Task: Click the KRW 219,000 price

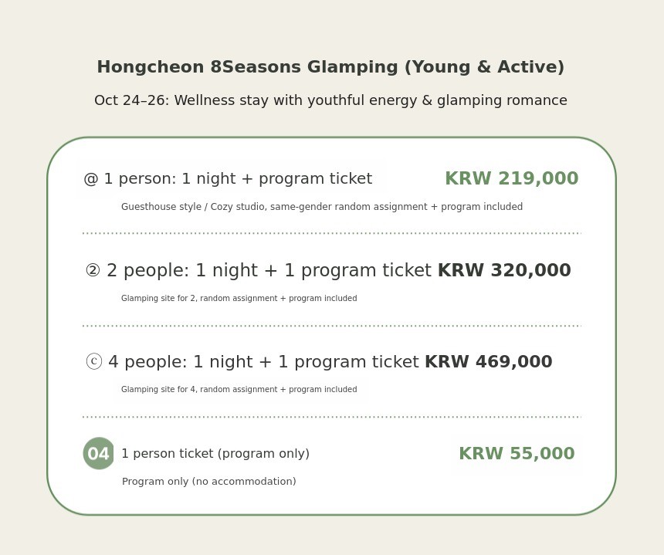Action: (511, 179)
